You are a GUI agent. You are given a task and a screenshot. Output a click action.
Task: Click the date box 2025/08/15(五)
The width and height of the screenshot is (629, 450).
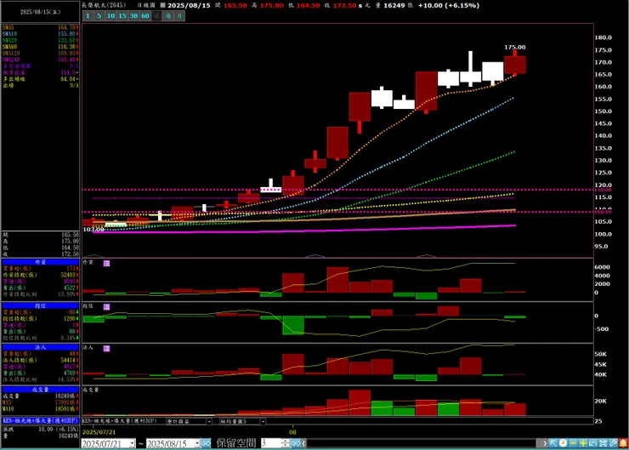point(41,12)
